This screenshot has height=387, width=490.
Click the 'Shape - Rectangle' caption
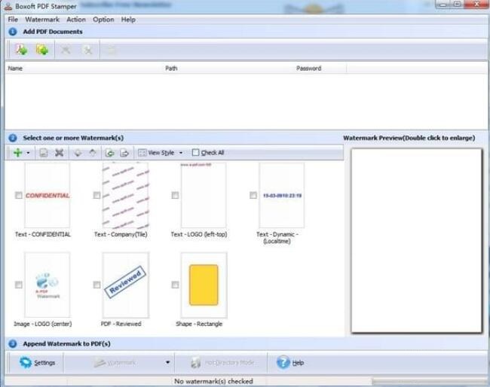199,324
